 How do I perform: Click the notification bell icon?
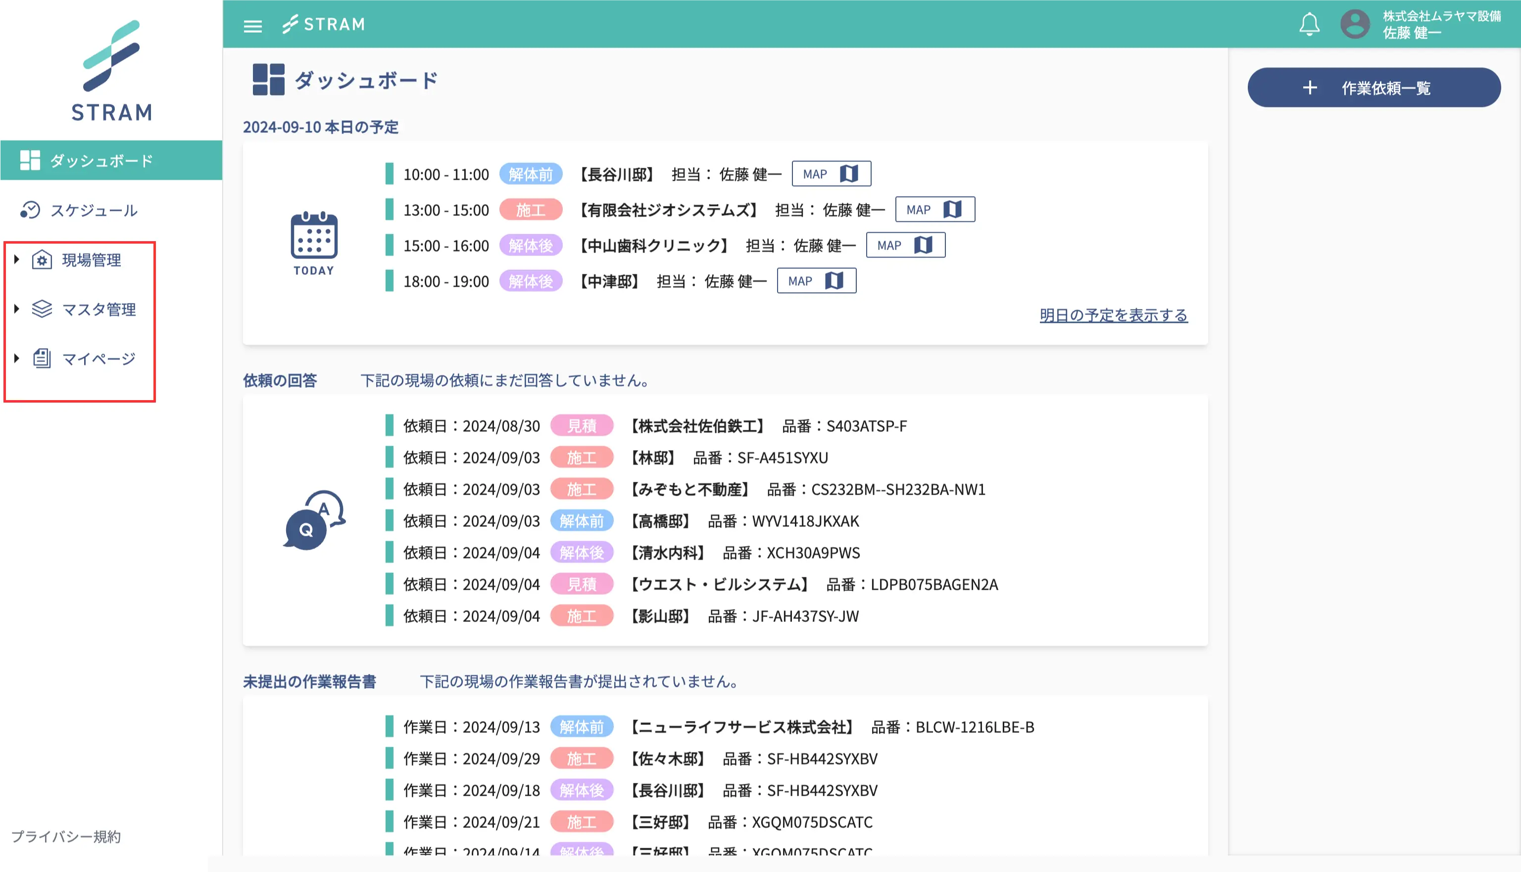[x=1309, y=25]
